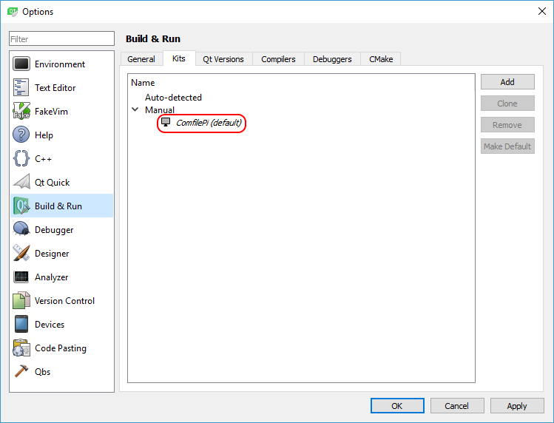Switch to the Compilers tab
The width and height of the screenshot is (554, 423).
278,59
